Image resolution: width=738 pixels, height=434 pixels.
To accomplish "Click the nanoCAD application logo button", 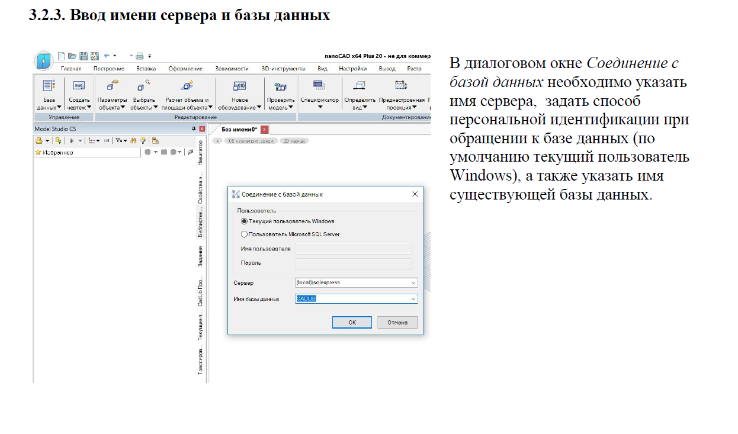I will [44, 61].
